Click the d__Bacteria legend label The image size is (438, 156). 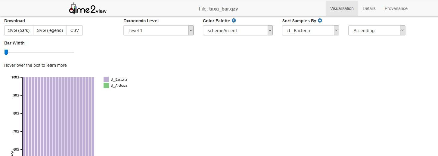119,80
